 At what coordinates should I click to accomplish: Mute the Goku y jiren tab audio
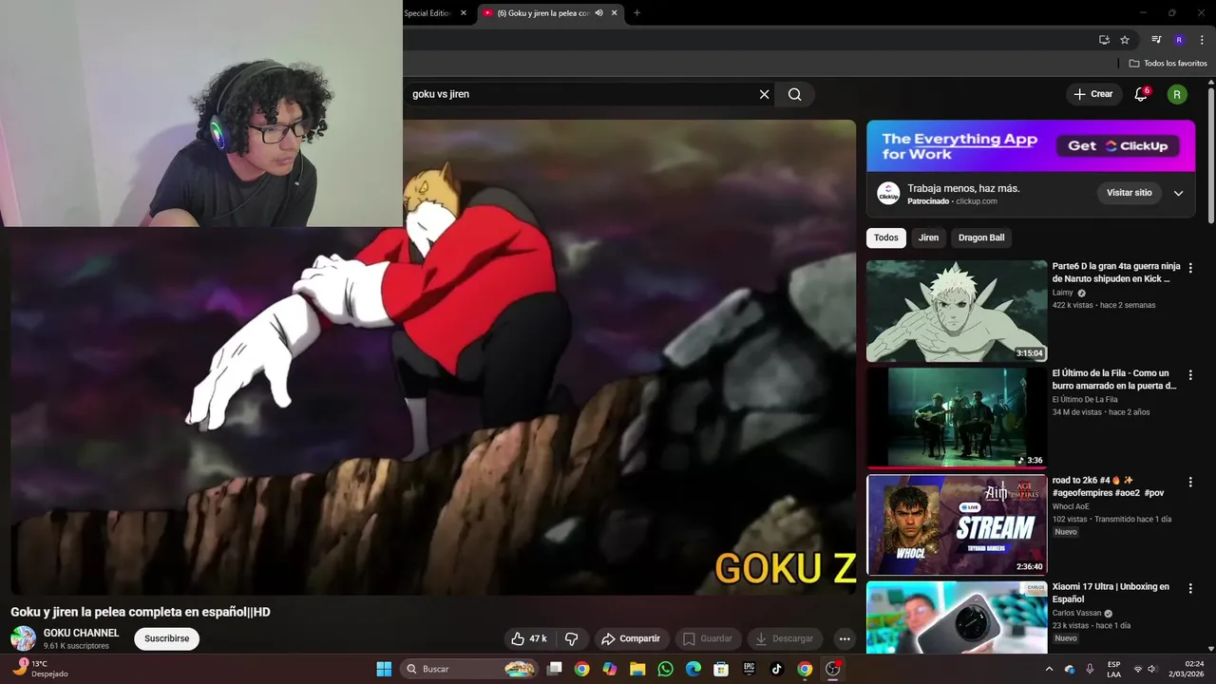coord(598,13)
